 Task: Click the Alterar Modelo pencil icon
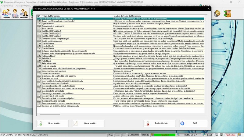pos(75,123)
